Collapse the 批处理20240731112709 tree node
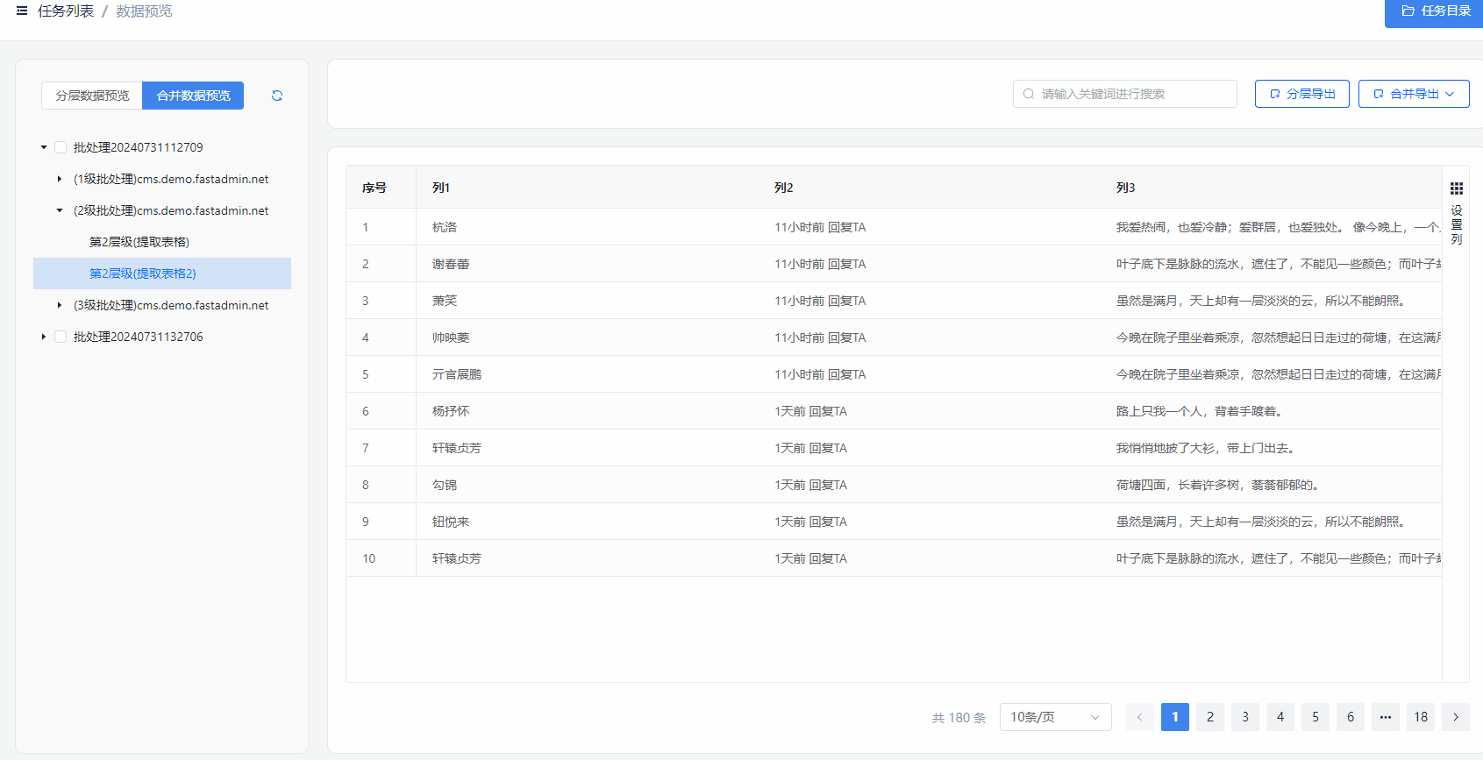 click(x=44, y=147)
